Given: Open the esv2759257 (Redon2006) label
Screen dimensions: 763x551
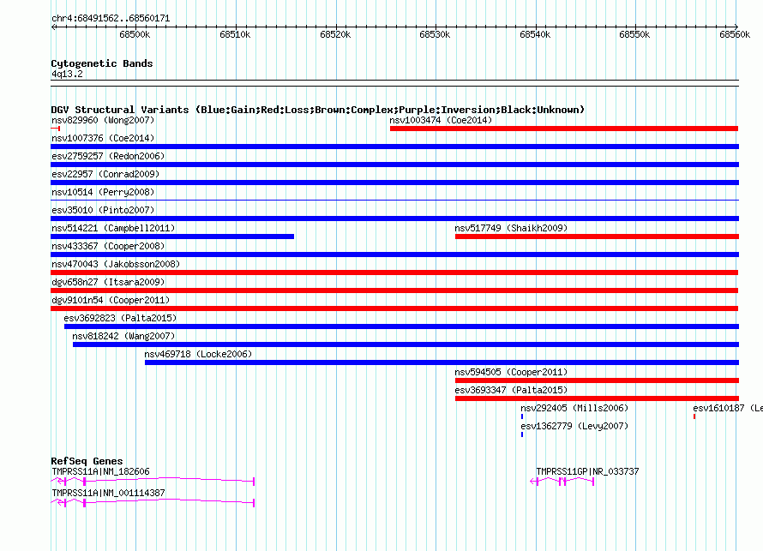Looking at the screenshot, I should coord(108,156).
